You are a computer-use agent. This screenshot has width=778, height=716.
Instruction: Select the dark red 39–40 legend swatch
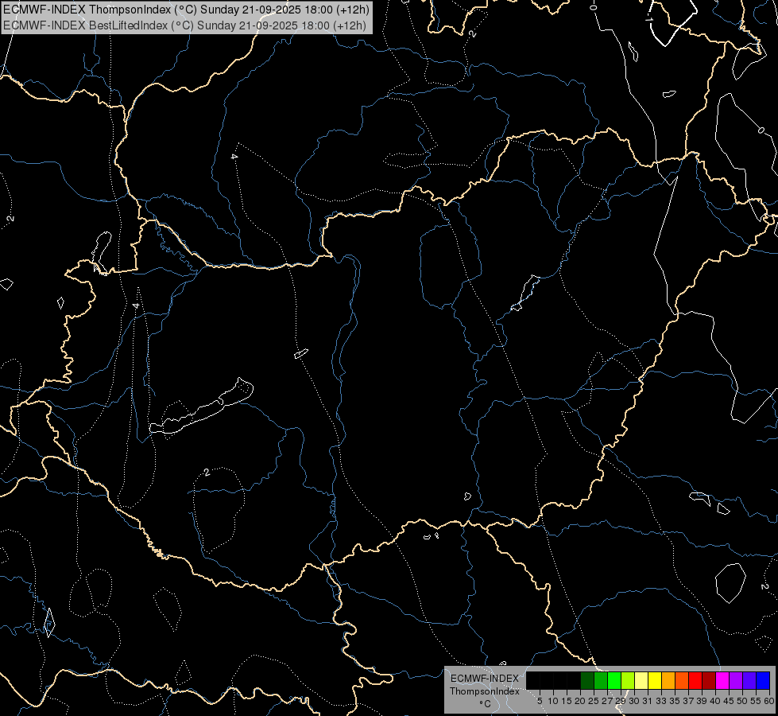pos(709,680)
